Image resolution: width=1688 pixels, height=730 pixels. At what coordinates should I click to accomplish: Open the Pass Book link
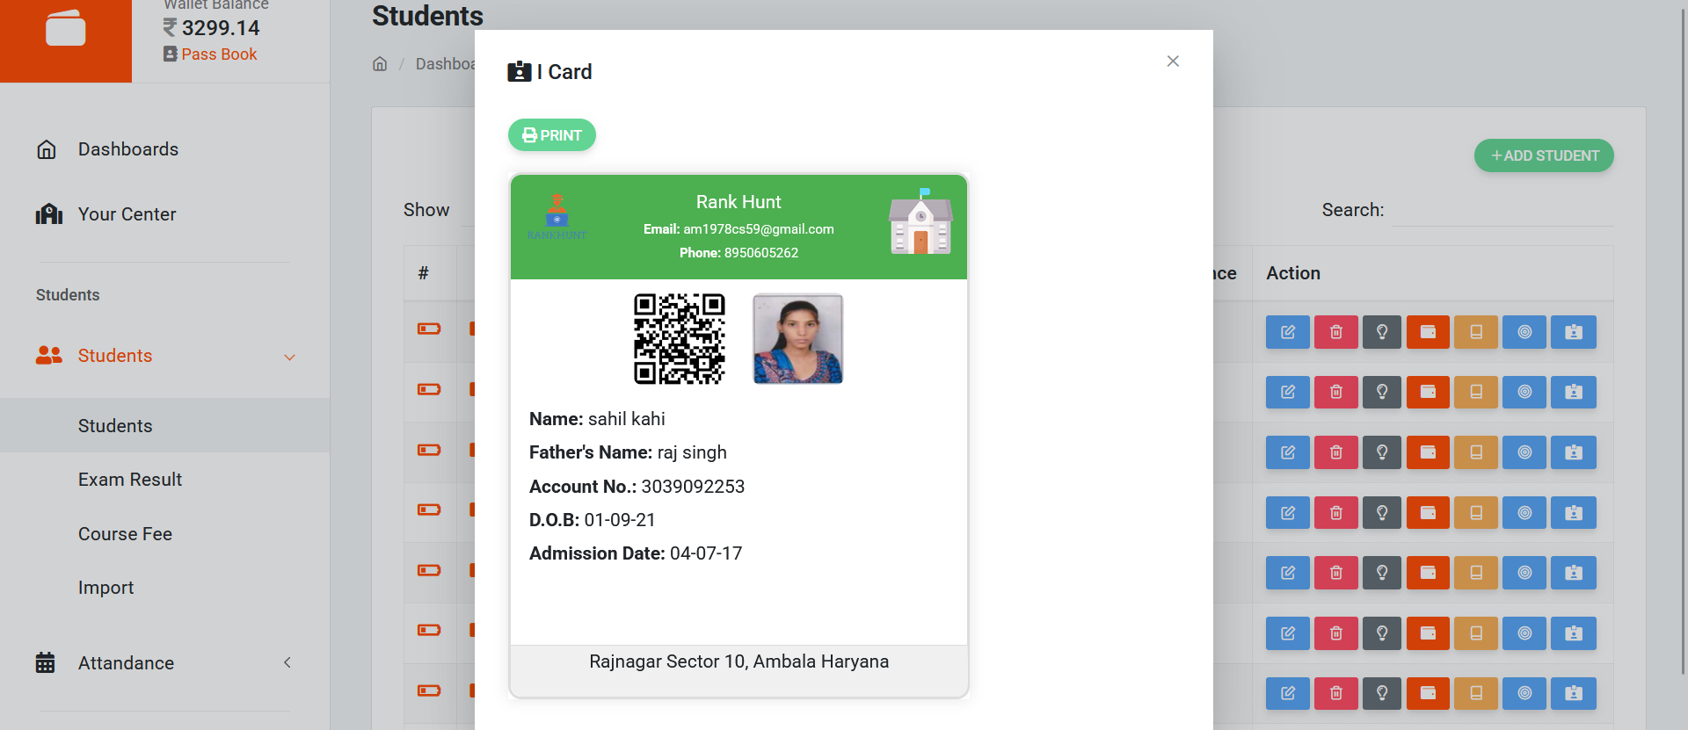[218, 54]
